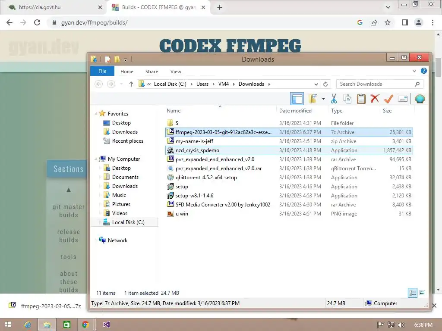The width and height of the screenshot is (442, 331).
Task: Expand the Explorer ribbon chevron
Action: (414, 71)
